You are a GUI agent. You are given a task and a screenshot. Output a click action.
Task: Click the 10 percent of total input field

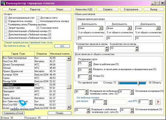(x=148, y=38)
